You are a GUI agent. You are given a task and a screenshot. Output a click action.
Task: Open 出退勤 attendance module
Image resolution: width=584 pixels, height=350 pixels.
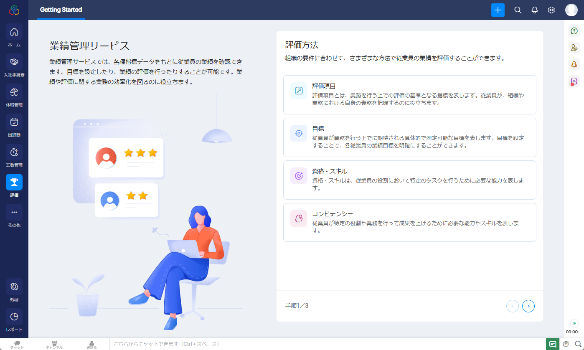tap(14, 122)
